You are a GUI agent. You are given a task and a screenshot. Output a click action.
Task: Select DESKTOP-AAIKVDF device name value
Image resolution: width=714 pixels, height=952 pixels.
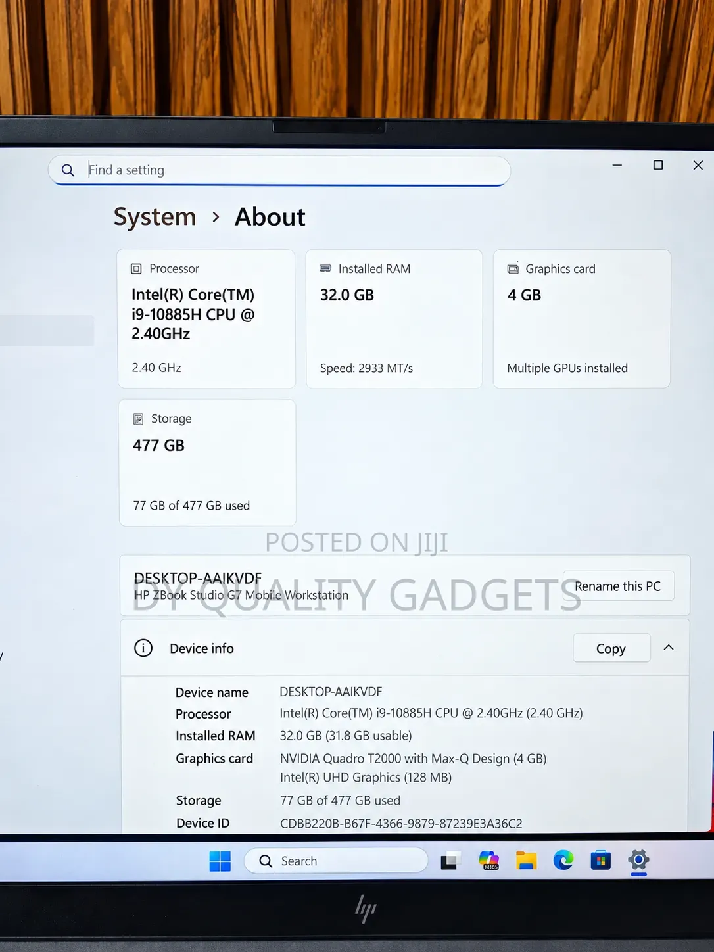[331, 692]
